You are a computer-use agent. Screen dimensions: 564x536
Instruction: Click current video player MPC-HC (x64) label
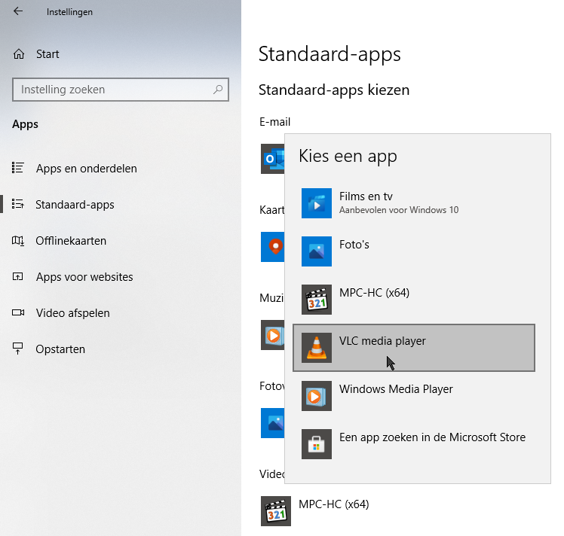click(334, 504)
